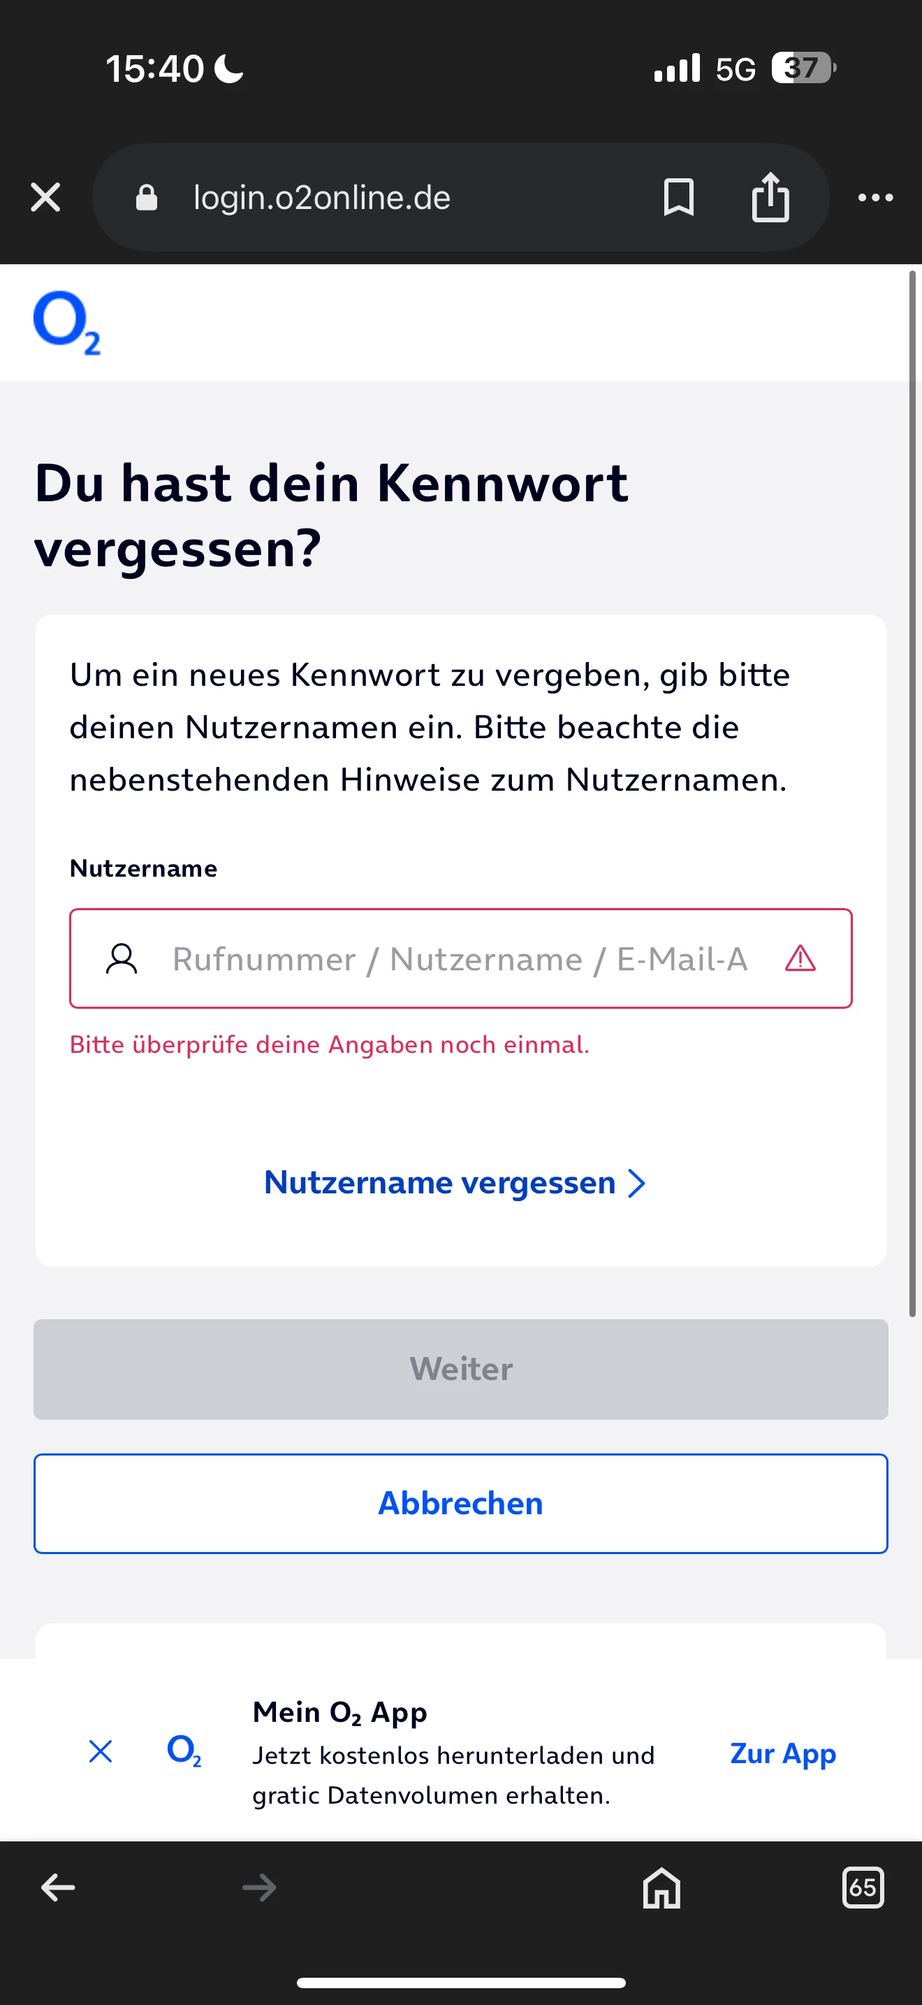
Task: Tap the red warning triangle icon
Action: [800, 958]
